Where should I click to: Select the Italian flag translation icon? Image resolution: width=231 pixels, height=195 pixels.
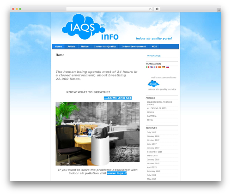[x=148, y=67]
